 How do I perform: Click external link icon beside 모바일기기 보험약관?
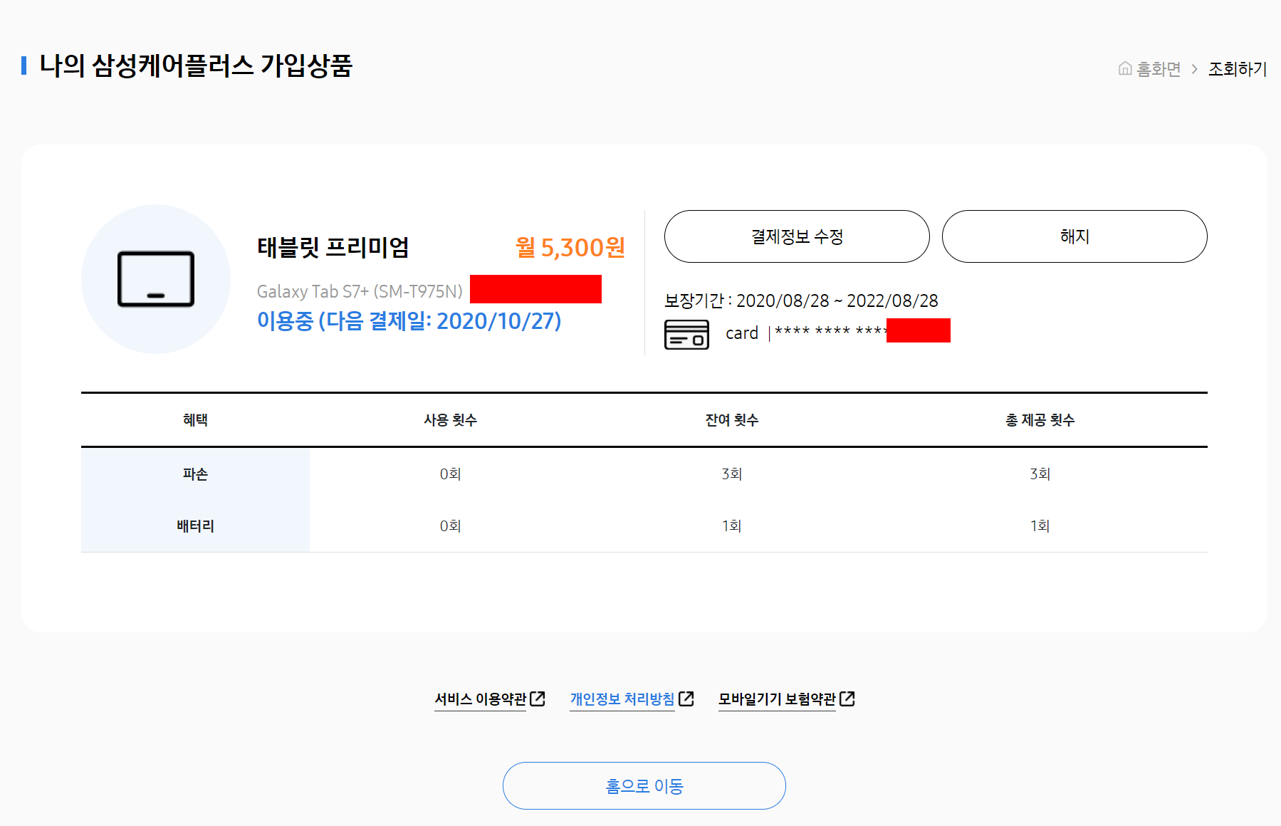(x=847, y=699)
